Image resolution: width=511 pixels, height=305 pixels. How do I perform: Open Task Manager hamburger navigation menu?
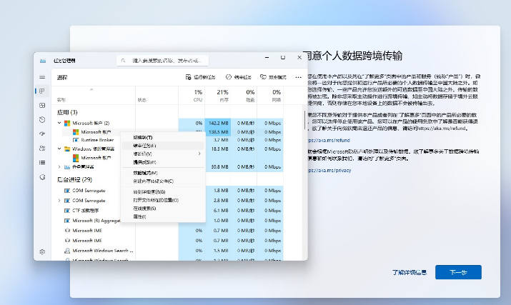(42, 77)
